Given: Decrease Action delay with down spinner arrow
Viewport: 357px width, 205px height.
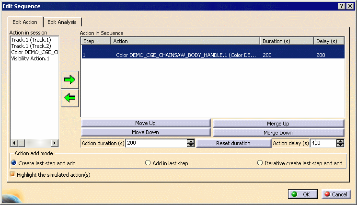Looking at the screenshot, I should point(340,145).
